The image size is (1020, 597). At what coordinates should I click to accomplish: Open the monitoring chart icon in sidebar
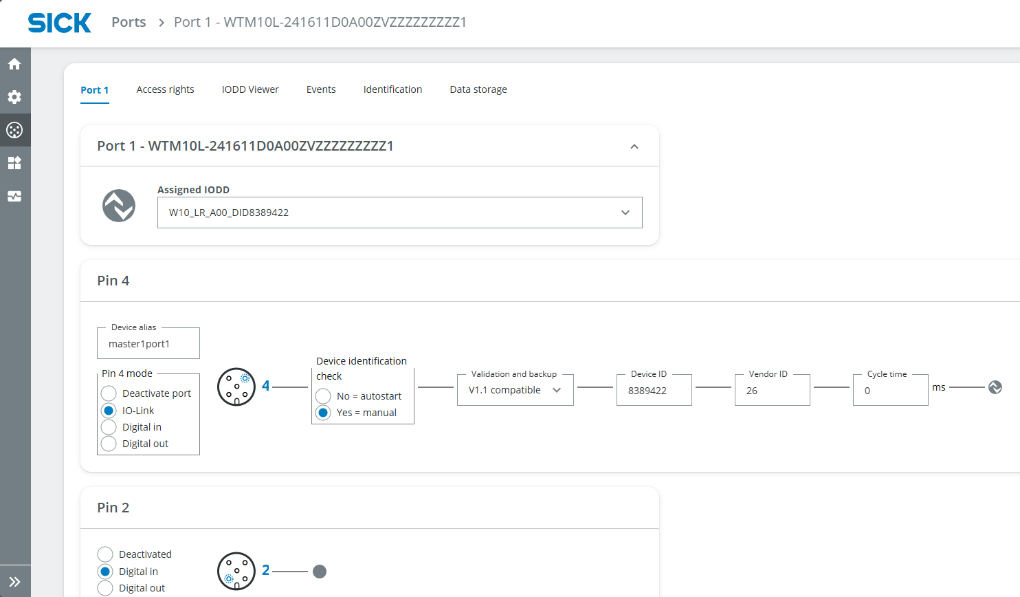(14, 196)
